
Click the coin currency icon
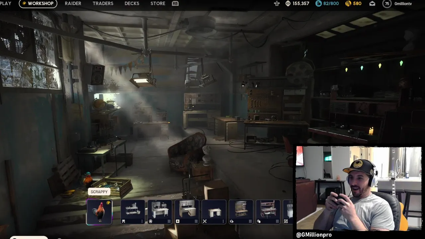pos(288,4)
